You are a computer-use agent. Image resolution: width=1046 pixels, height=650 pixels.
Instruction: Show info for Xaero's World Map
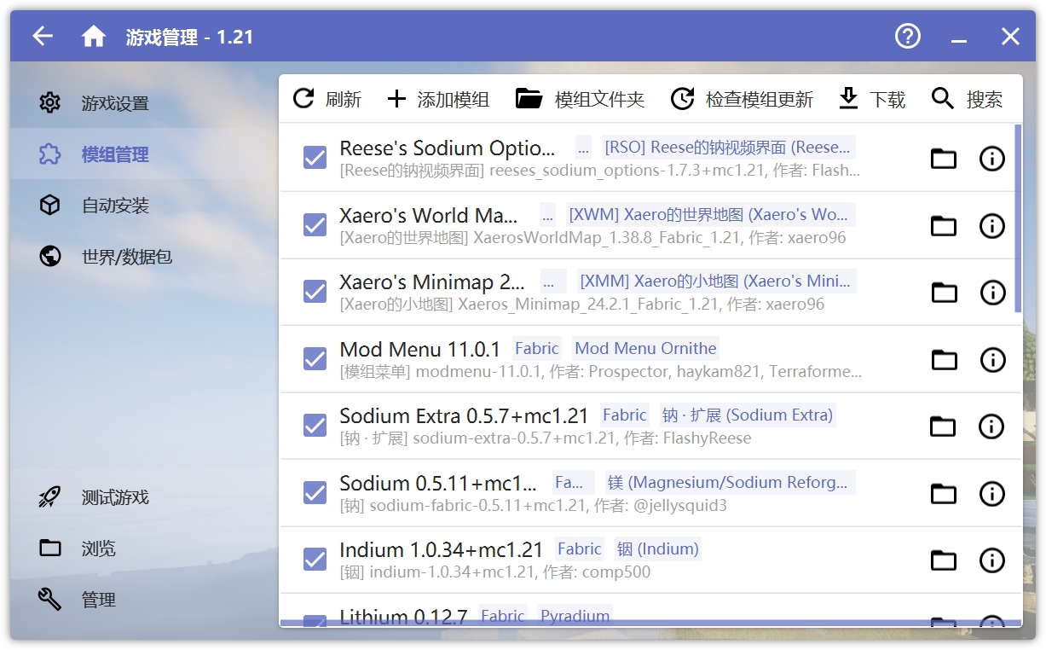992,225
